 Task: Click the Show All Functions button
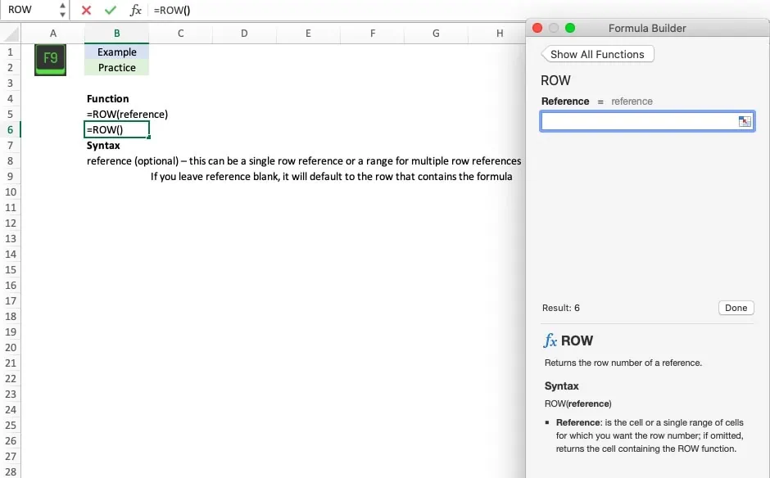(x=597, y=53)
